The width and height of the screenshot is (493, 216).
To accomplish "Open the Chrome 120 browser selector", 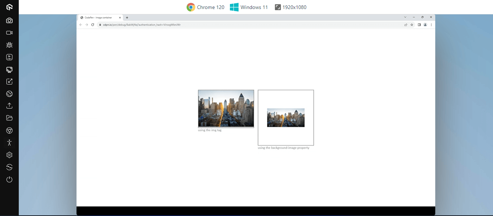I will tap(205, 7).
